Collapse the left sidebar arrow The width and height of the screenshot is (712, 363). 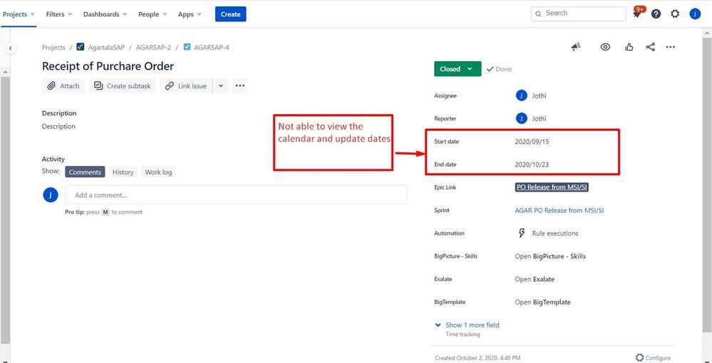11,48
